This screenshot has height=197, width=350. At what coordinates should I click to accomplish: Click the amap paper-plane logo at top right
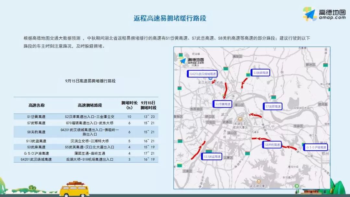[x=309, y=14]
